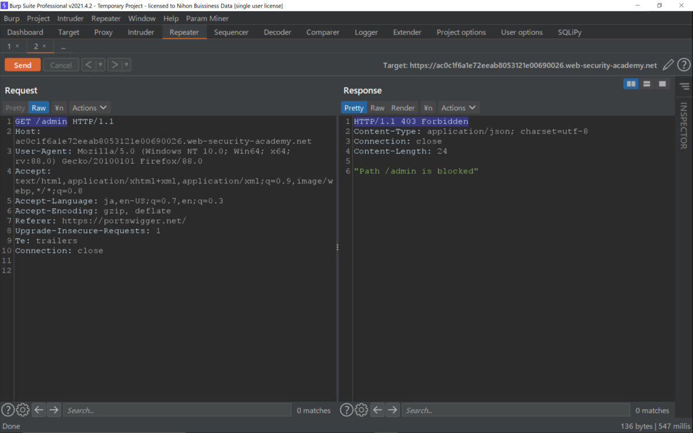Open the Help menu
Screen dimensions: 693x433
(171, 18)
